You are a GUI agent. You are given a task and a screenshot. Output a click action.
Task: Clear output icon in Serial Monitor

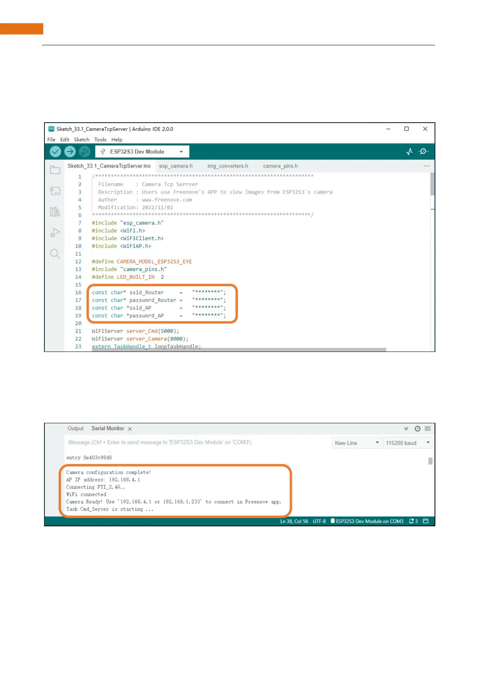(x=428, y=428)
